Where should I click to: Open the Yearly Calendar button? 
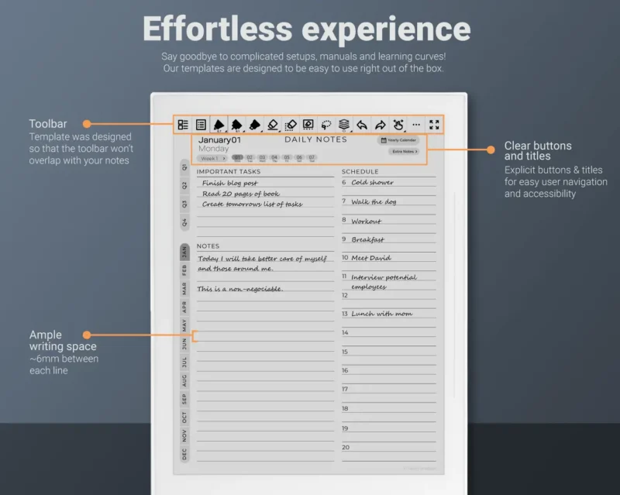(399, 140)
